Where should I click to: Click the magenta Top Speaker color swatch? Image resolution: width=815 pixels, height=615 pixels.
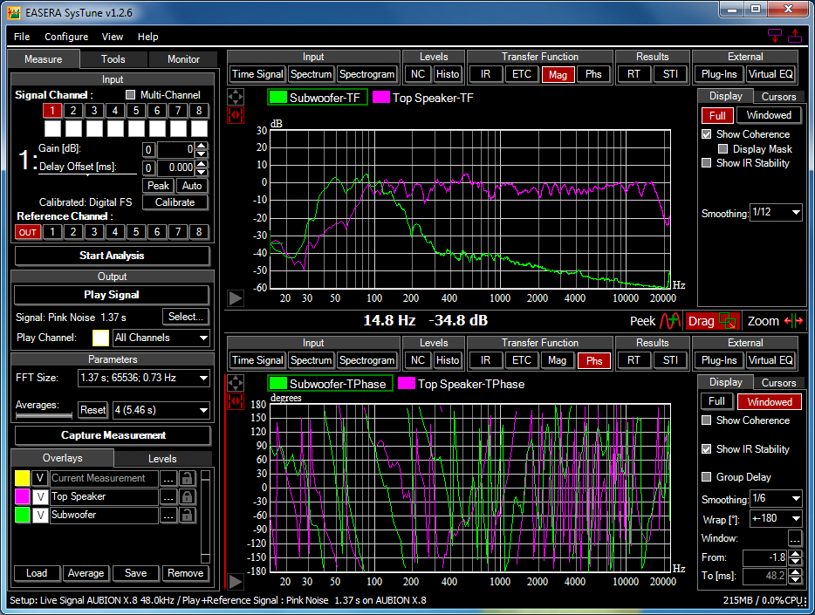(x=23, y=497)
